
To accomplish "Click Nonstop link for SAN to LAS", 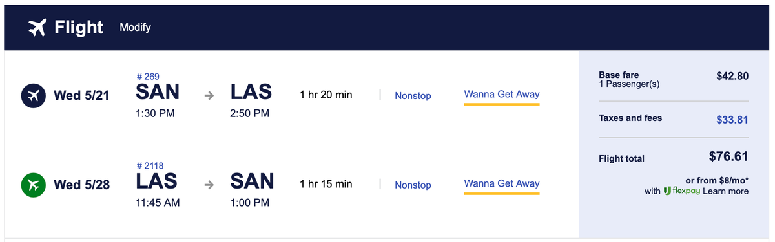I will click(413, 96).
